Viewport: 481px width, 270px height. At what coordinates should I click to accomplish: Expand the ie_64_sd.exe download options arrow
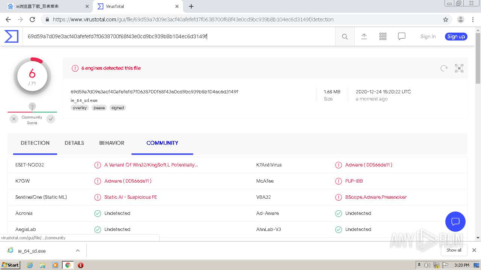pyautogui.click(x=78, y=250)
